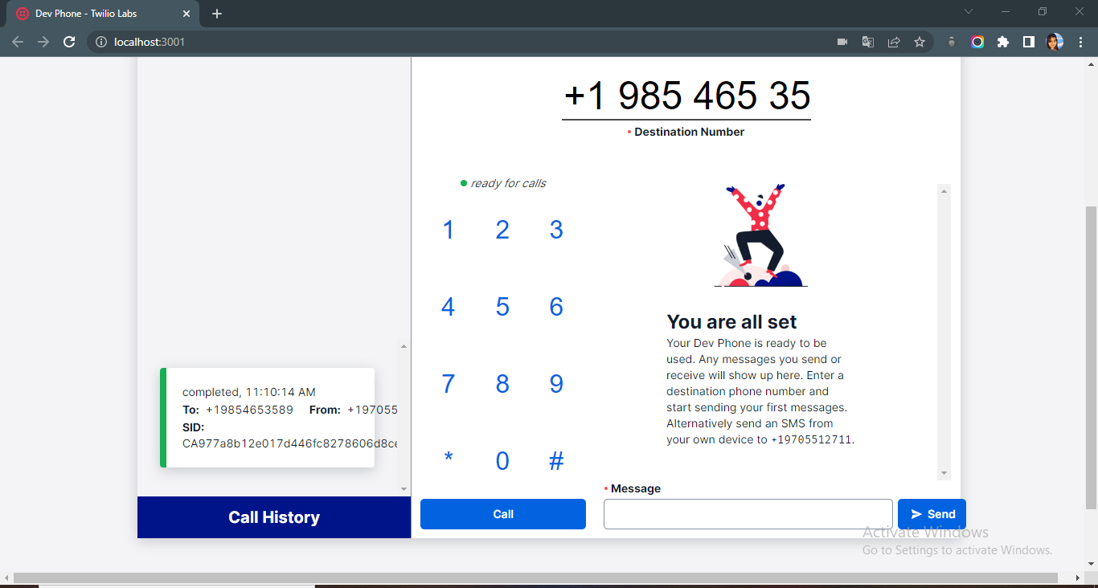
Task: Open the tab search chevron
Action: tap(969, 11)
